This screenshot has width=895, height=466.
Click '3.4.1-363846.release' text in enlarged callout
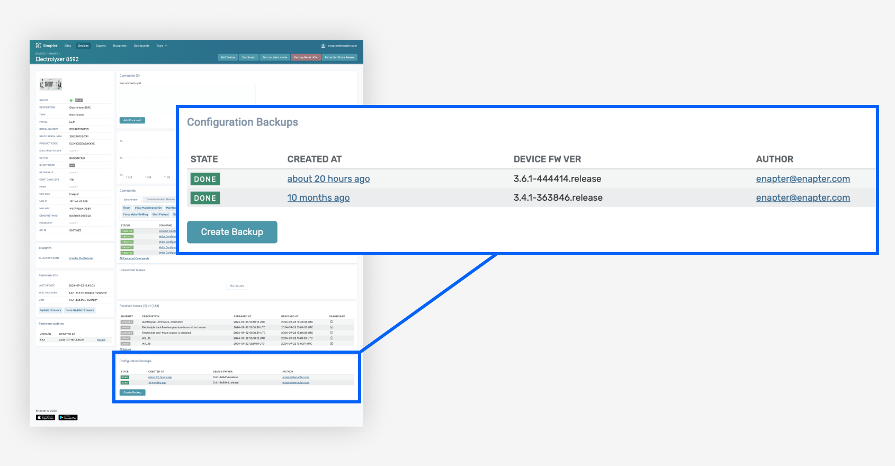click(558, 198)
